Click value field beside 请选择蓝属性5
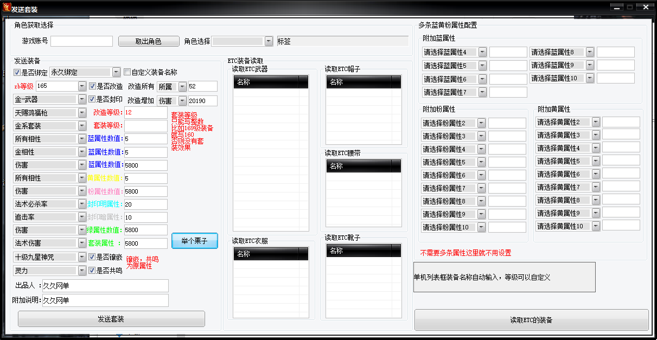Screen dimensions: 657x340 [508, 66]
